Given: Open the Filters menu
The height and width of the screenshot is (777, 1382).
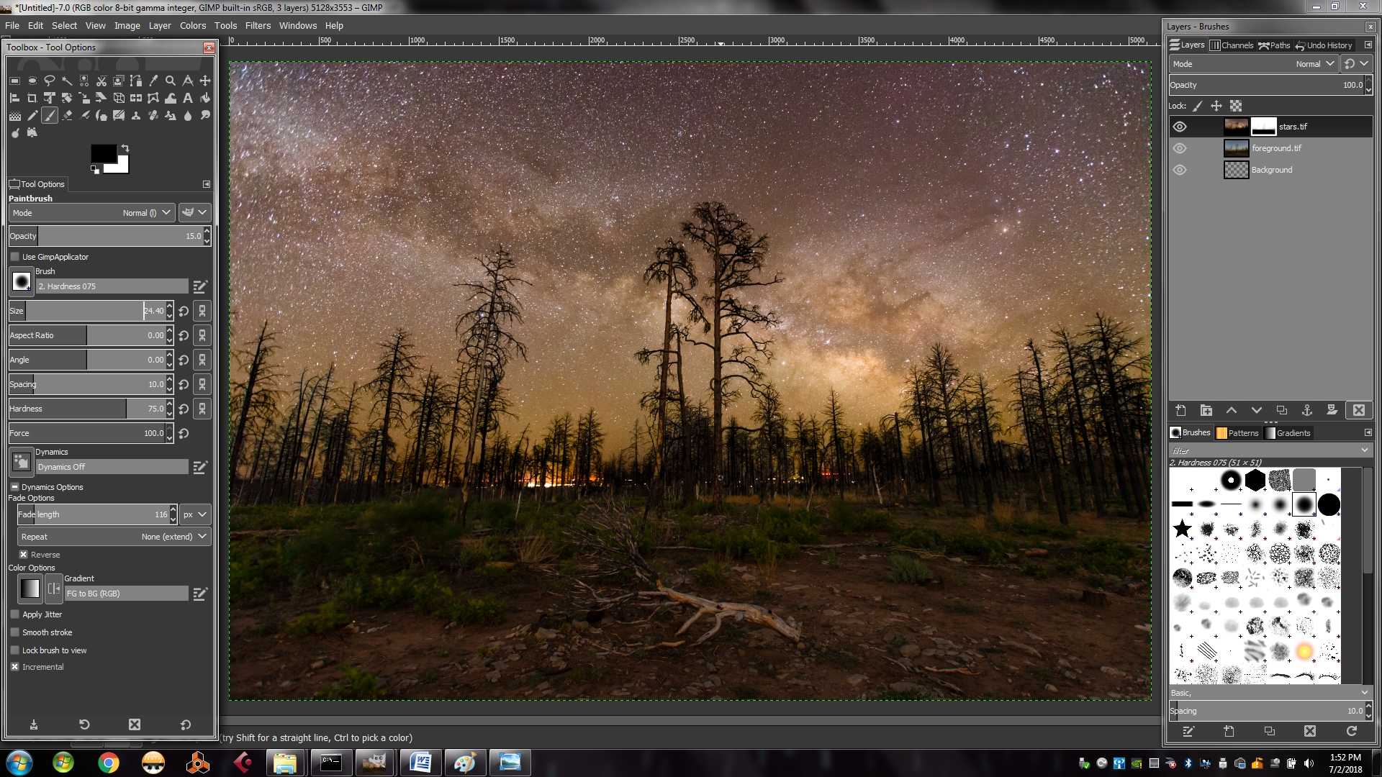Looking at the screenshot, I should [x=257, y=26].
